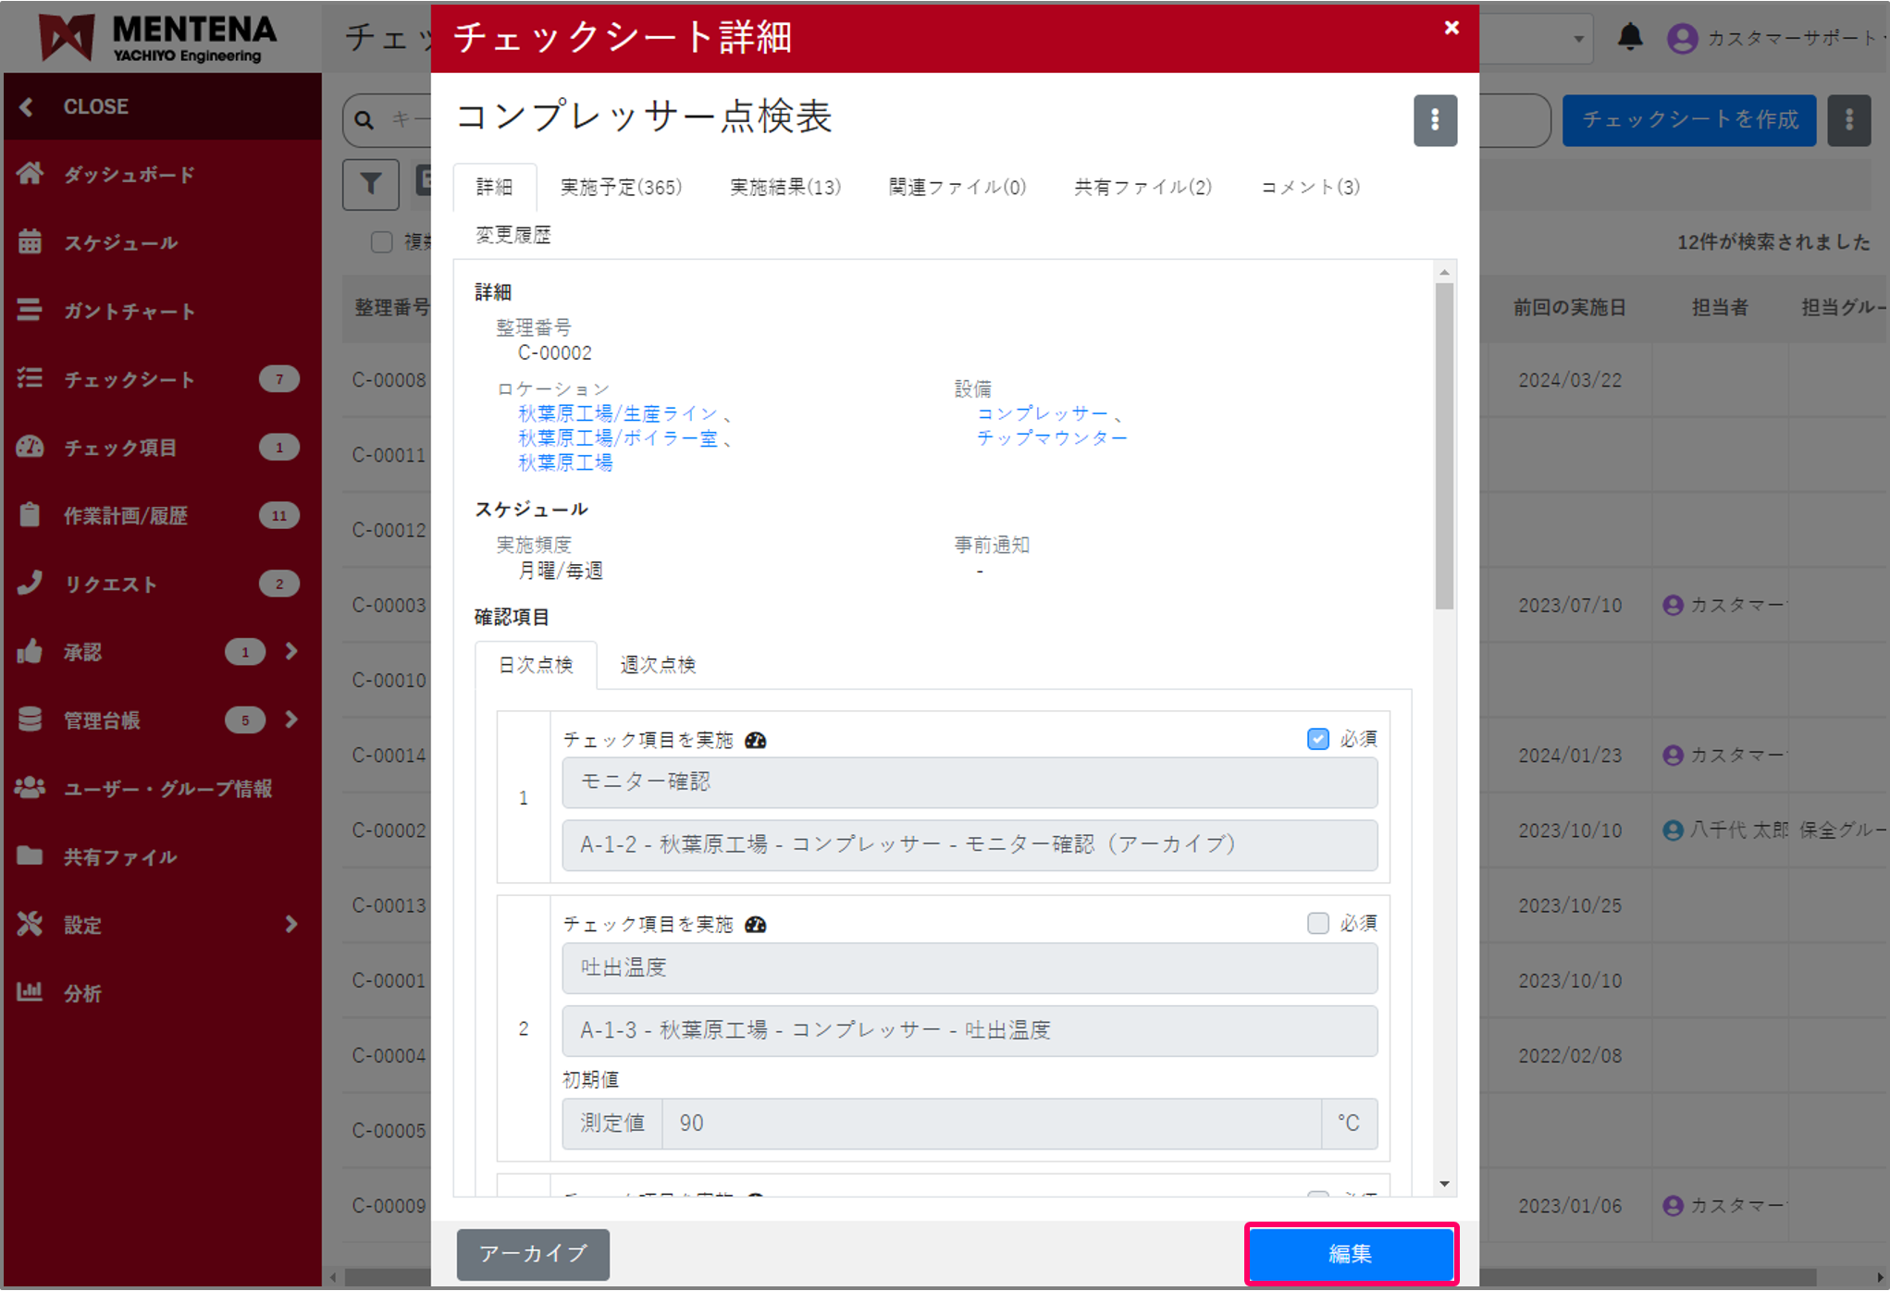Open the ダッシュボード sidebar icon
The width and height of the screenshot is (1890, 1291).
point(31,174)
